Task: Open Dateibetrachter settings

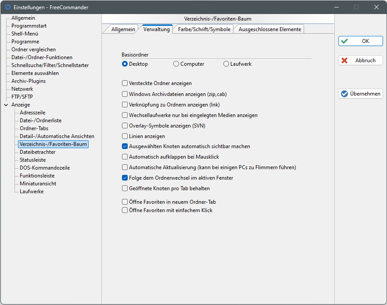Action: point(38,152)
